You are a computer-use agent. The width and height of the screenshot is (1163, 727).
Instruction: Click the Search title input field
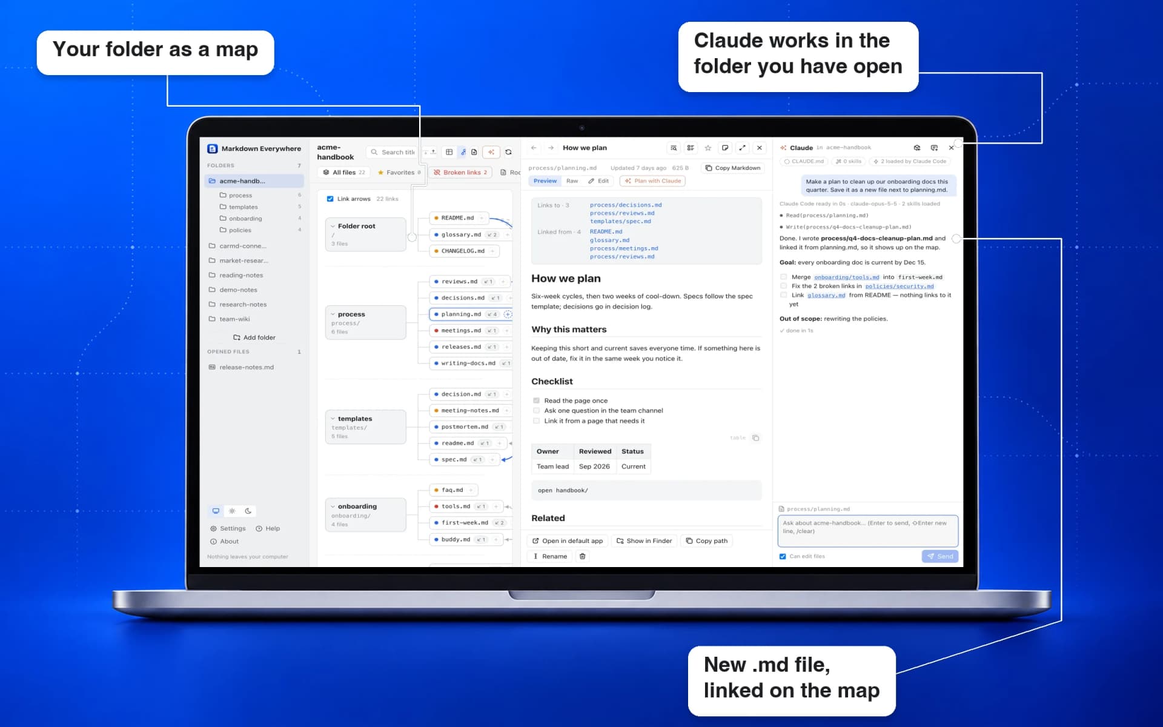[393, 152]
